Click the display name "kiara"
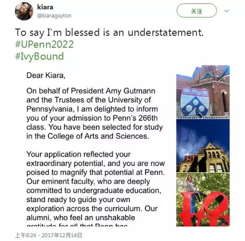Image resolution: width=245 pixels, height=241 pixels. pyautogui.click(x=45, y=7)
